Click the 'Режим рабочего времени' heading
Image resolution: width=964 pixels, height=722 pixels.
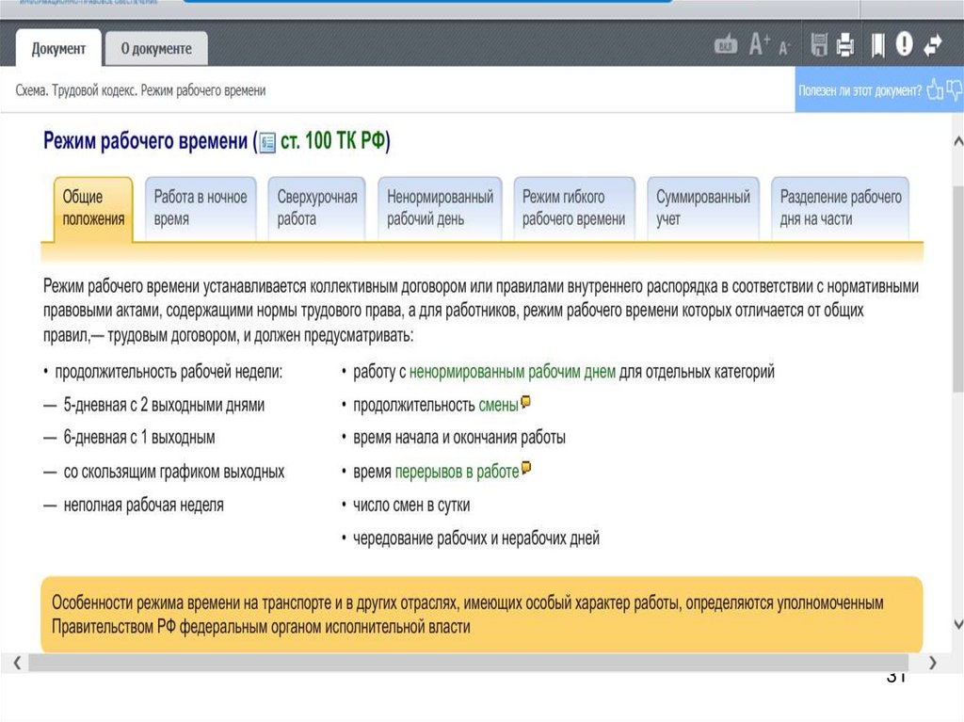(x=145, y=141)
